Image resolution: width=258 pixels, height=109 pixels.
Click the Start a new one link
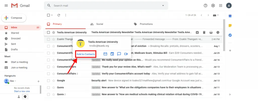22,91
